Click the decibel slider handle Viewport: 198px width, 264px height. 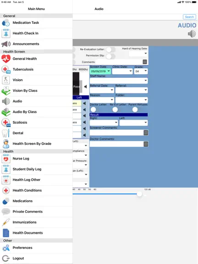139,194
